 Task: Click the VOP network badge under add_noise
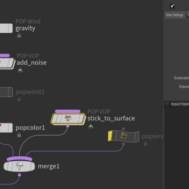coord(20,70)
